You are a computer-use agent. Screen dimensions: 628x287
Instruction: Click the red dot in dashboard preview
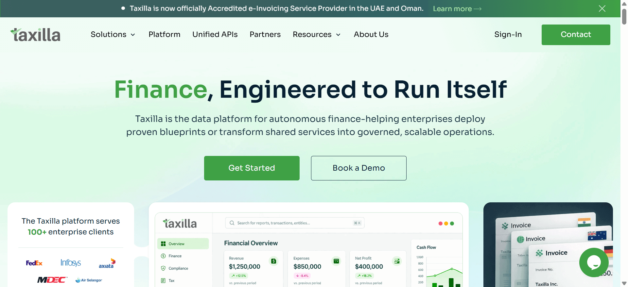point(441,224)
